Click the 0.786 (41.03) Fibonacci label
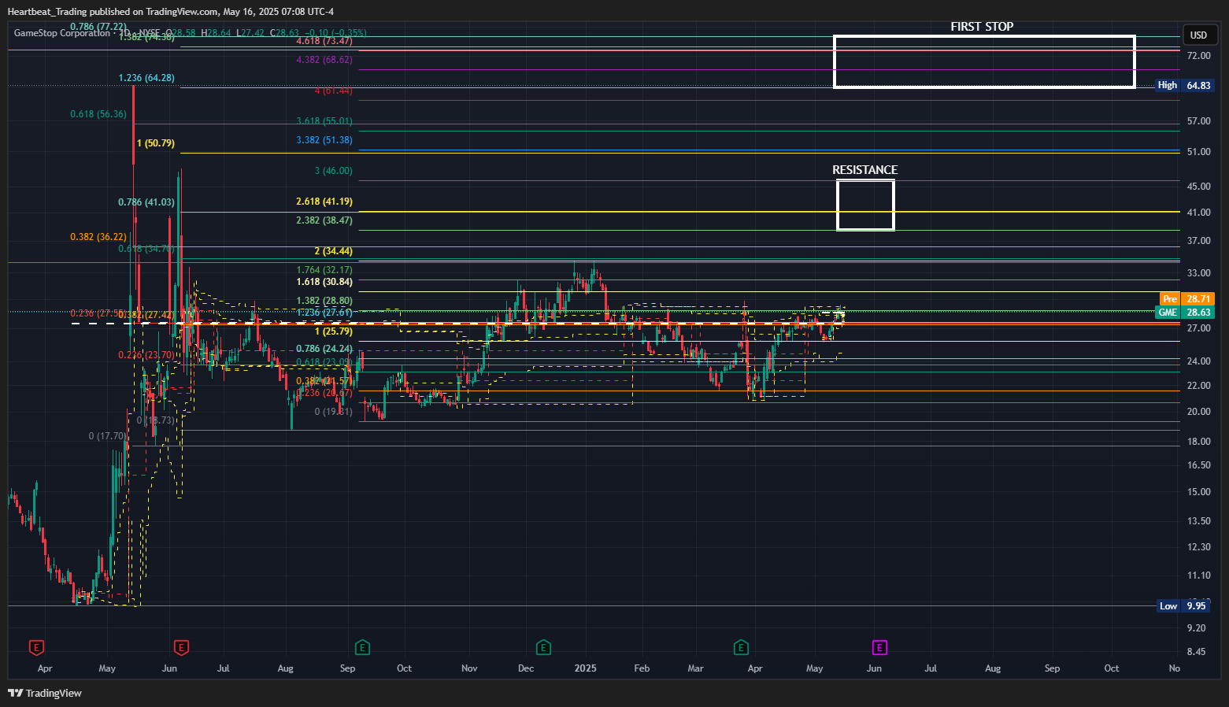The height and width of the screenshot is (707, 1229). (146, 202)
